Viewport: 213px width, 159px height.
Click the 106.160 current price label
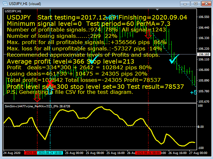coord(203,54)
